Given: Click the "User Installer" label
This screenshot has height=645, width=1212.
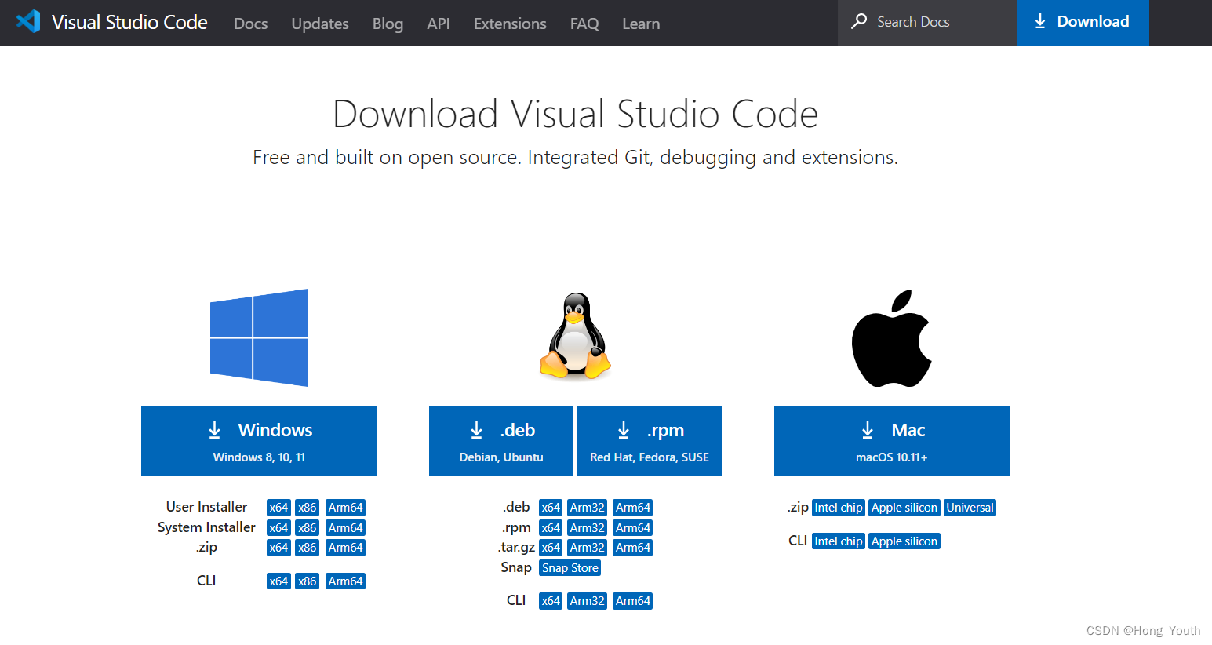Looking at the screenshot, I should (x=206, y=507).
